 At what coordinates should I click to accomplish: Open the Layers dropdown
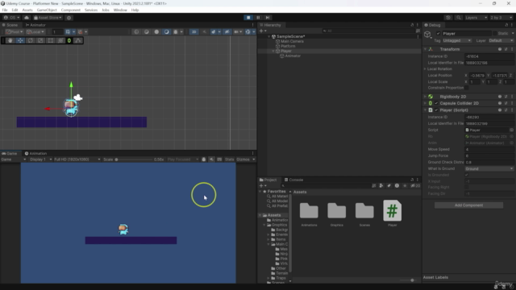coord(476,18)
